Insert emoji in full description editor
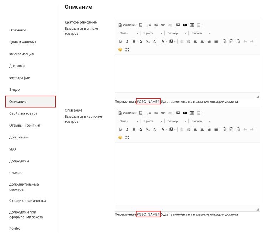Screen dimensions: 264x235 [x=120, y=137]
